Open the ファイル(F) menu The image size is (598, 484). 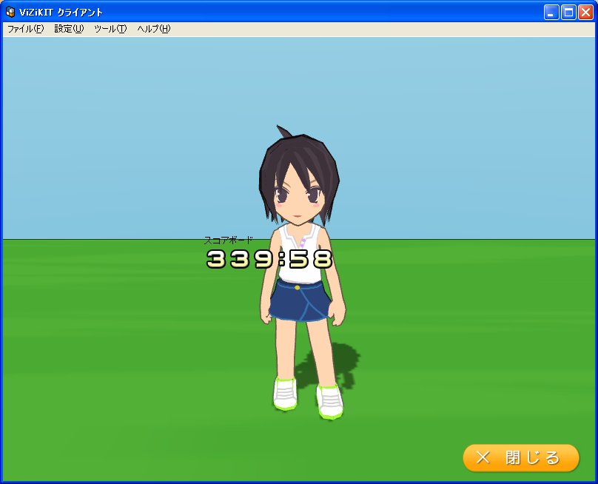coord(26,29)
